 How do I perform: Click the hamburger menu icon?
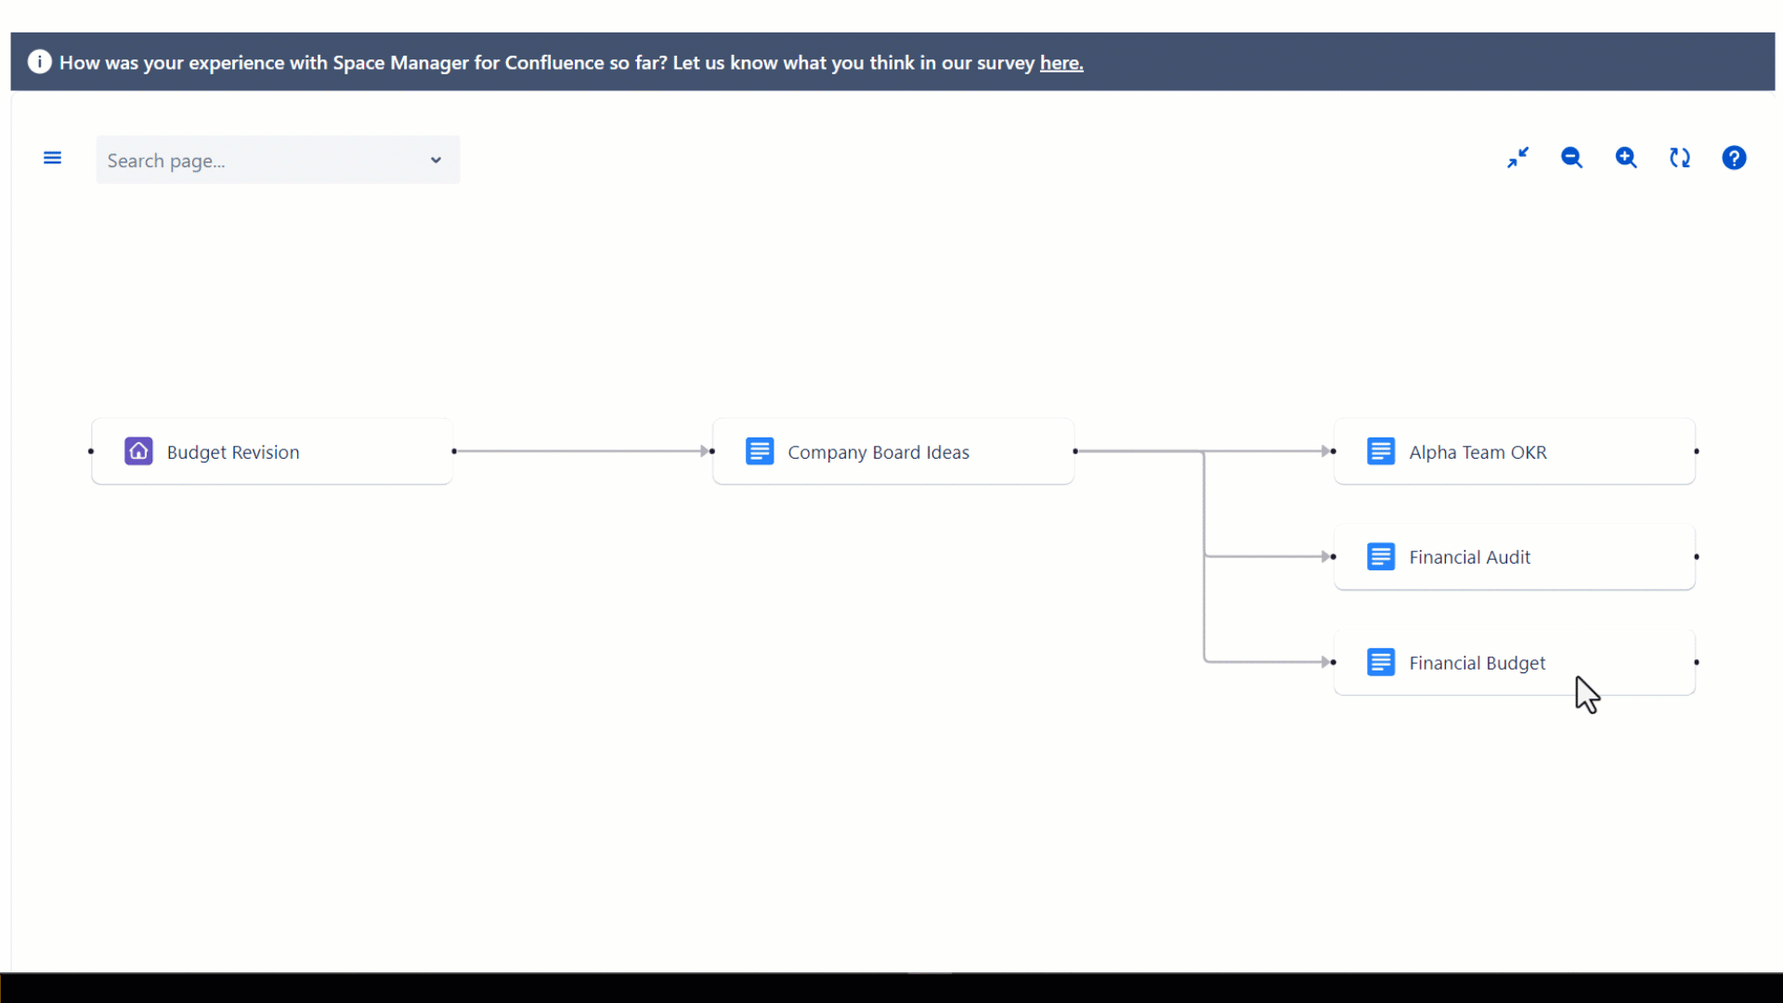click(53, 158)
